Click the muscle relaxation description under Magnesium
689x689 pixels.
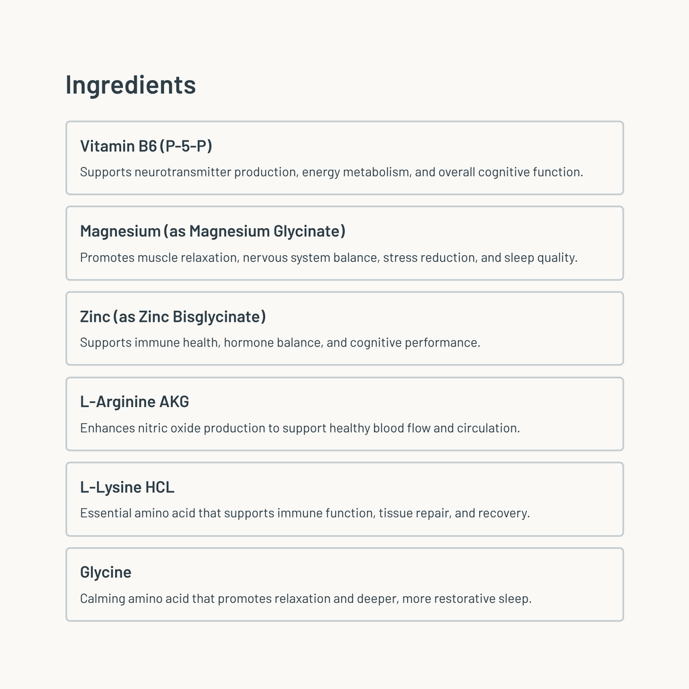[328, 258]
